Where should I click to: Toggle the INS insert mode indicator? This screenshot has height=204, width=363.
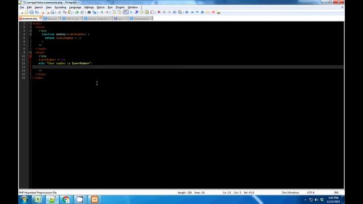tap(336, 193)
